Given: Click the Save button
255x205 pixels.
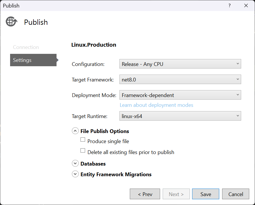Looking at the screenshot, I should (206, 194).
